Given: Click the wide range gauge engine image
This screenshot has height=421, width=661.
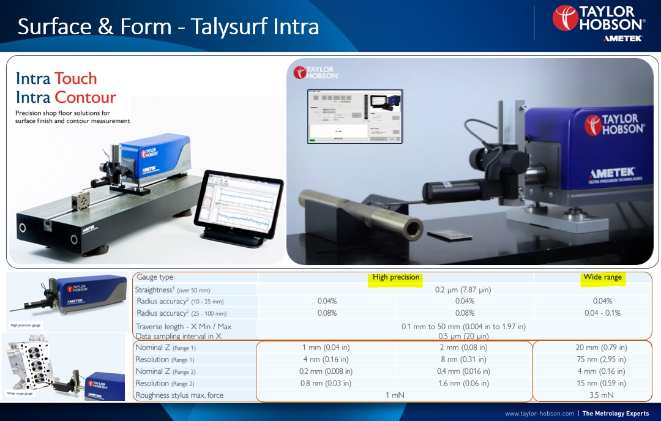Looking at the screenshot, I should point(64,367).
